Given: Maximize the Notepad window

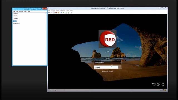Looking at the screenshot, I should 41,9.
